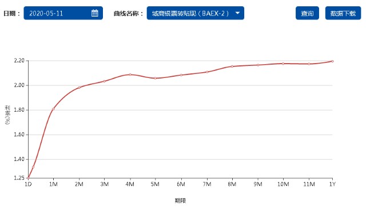Viewport: 366px width, 208px height.
Task: Click the 数据下载 download button
Action: click(x=343, y=13)
